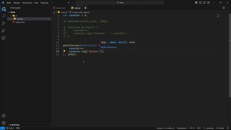Toggle the primary sidebar layout icon
Image resolution: width=231 pixels, height=130 pixels.
coord(196,3)
